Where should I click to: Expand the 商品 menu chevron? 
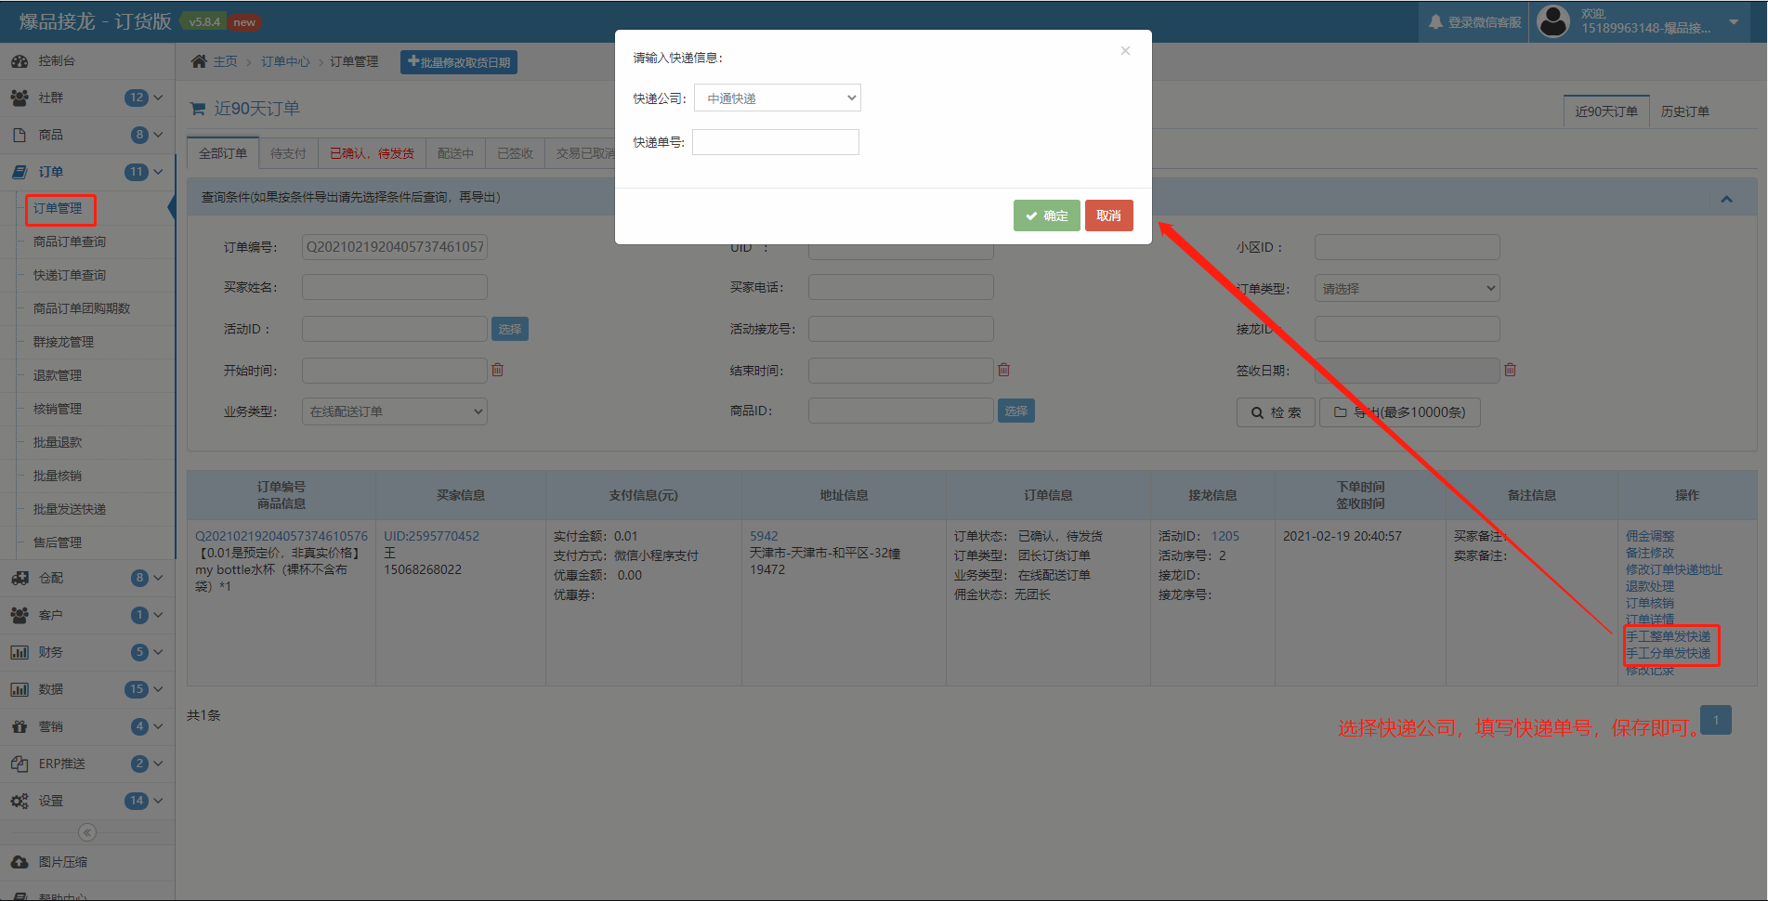click(x=158, y=135)
